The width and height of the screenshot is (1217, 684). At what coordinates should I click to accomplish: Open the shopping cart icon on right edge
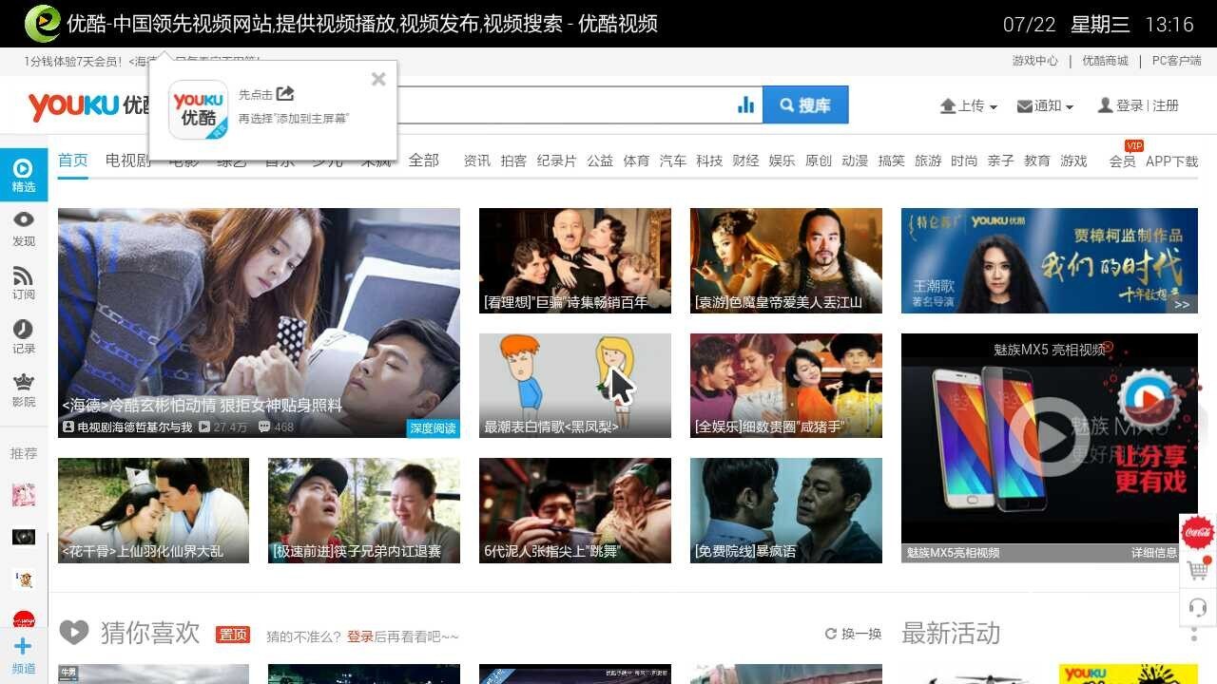1198,571
